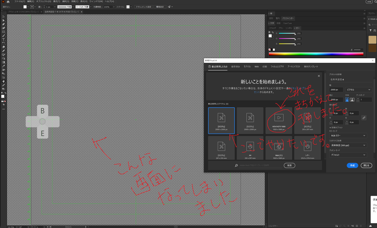Switch to landscape orientation for the document
Image resolution: width=377 pixels, height=228 pixels.
coord(352,99)
